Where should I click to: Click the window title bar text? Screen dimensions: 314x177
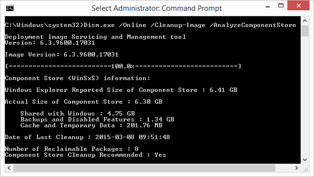[x=157, y=8]
